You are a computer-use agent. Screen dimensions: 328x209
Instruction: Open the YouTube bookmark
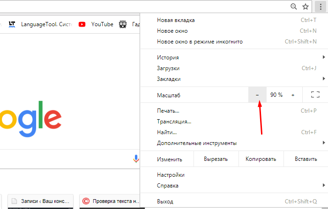96,24
